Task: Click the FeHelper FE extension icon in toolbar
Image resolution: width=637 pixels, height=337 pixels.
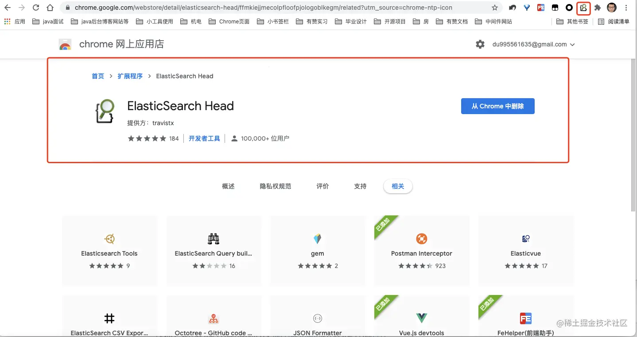Action: pyautogui.click(x=541, y=8)
